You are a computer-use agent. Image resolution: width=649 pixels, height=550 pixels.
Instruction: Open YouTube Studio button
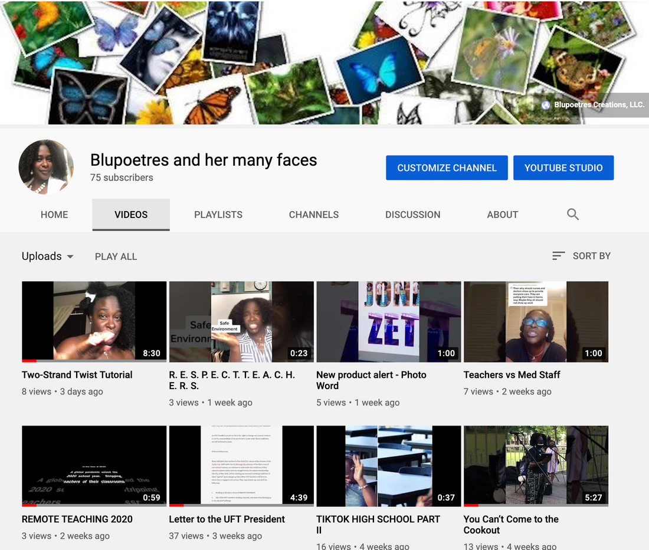coord(563,168)
